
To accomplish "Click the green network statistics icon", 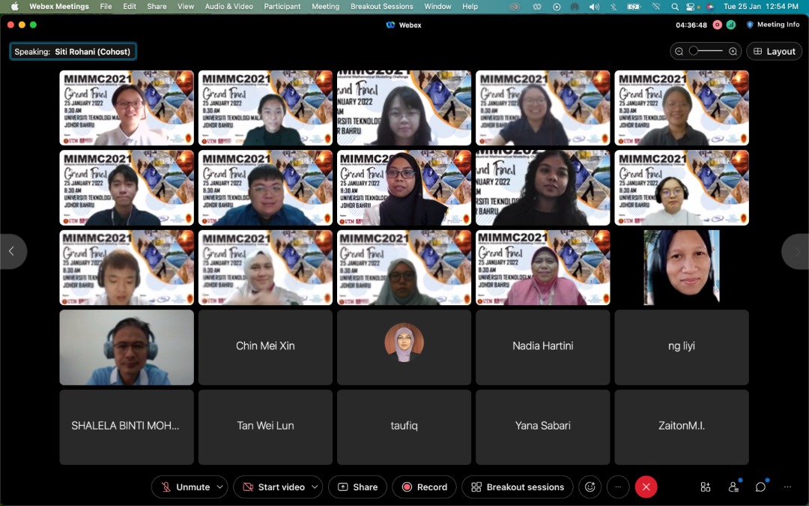I will pyautogui.click(x=731, y=25).
